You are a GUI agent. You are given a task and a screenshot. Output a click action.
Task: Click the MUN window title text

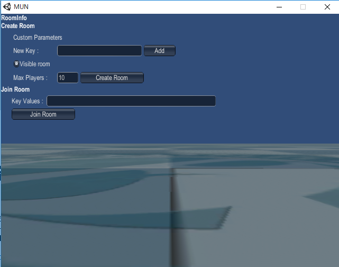(x=21, y=7)
